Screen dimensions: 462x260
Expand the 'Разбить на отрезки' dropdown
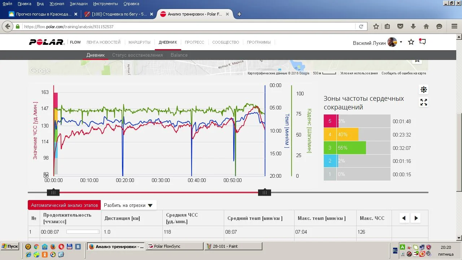coord(128,205)
